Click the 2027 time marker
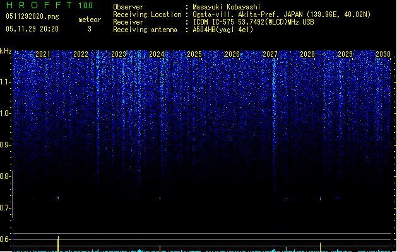The width and height of the screenshot is (397, 252). click(270, 54)
